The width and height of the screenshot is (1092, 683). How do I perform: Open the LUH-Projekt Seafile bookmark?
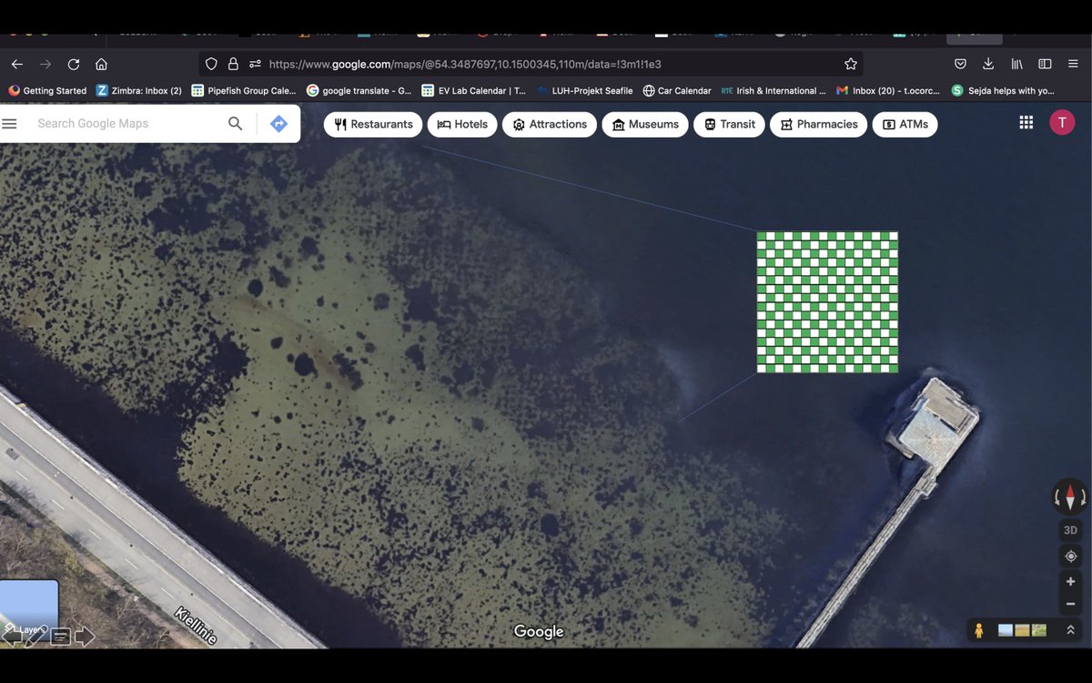pos(584,90)
